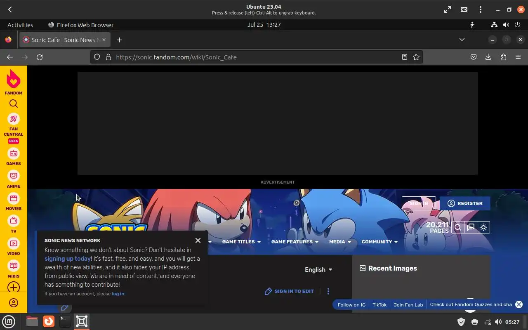Follow the 'signing up today' link
Viewport: 528px width, 330px height.
pyautogui.click(x=68, y=259)
